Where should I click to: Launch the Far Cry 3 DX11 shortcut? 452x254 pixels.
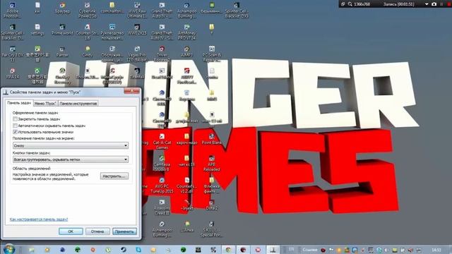point(13,54)
